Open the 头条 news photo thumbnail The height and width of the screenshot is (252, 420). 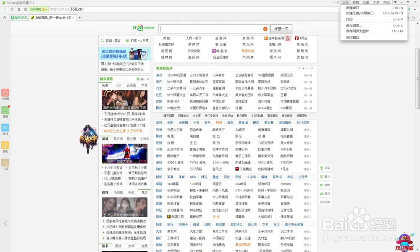click(125, 100)
